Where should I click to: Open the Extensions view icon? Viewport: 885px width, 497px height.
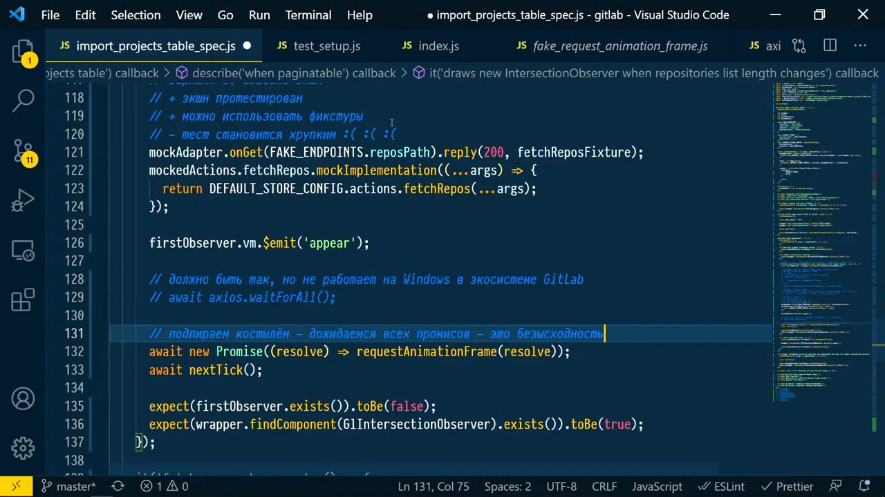coord(23,300)
